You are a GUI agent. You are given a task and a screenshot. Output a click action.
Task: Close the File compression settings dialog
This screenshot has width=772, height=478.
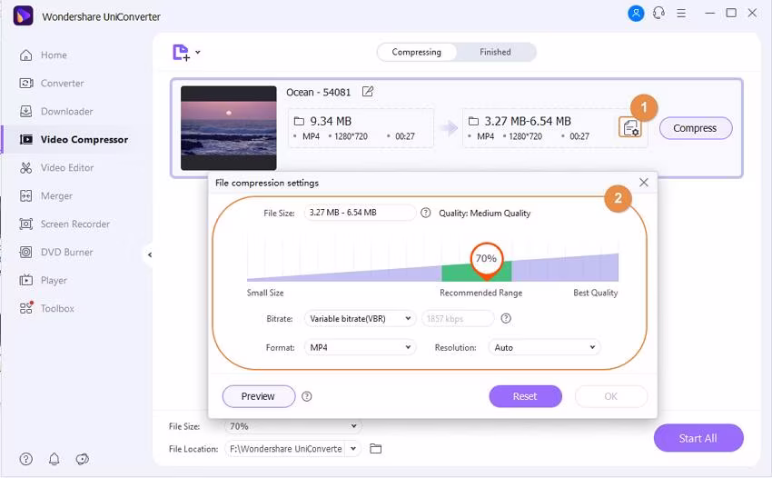[x=644, y=183]
